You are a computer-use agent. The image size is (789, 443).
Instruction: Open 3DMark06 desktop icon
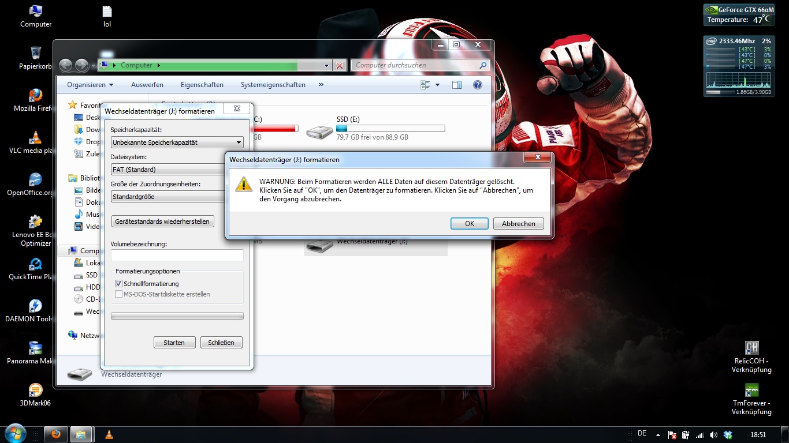tap(36, 395)
